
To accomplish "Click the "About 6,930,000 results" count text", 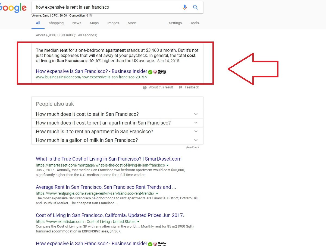I will tap(67, 35).
